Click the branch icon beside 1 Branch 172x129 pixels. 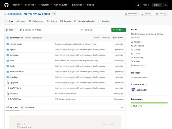[x=21, y=30]
